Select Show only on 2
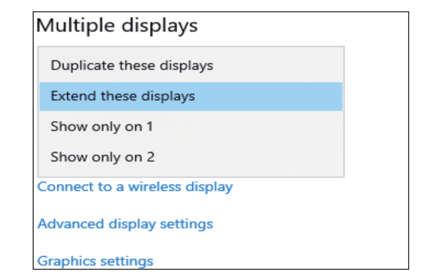The height and width of the screenshot is (276, 431). tap(102, 158)
